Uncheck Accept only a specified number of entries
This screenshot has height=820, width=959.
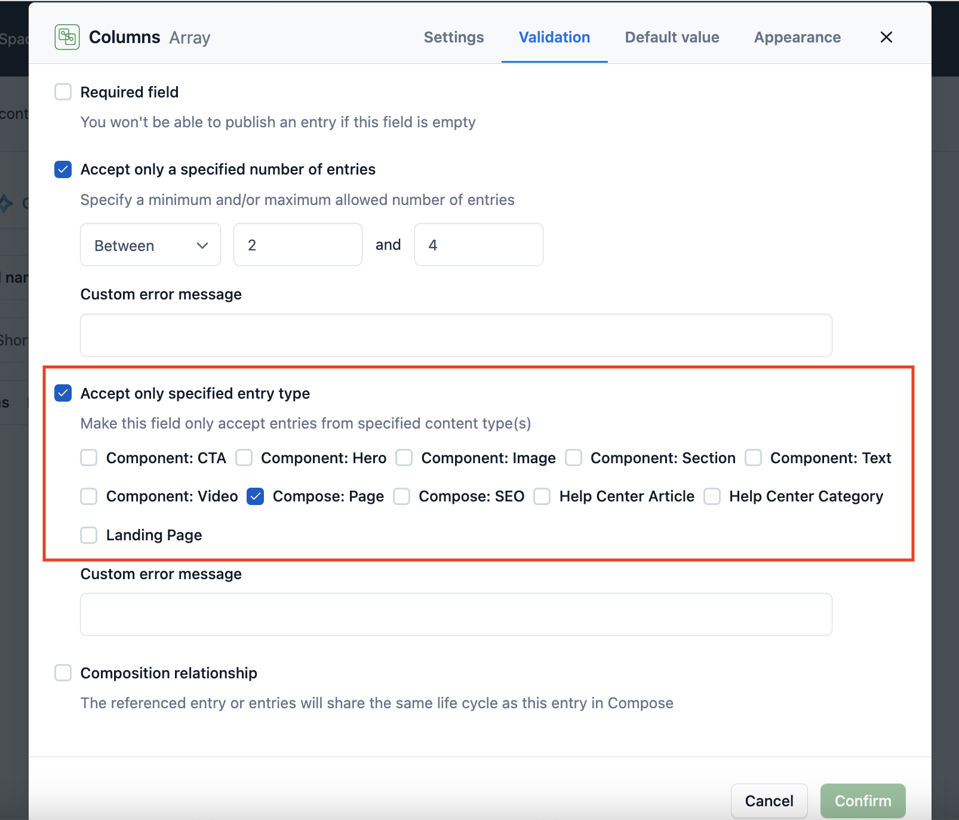63,170
